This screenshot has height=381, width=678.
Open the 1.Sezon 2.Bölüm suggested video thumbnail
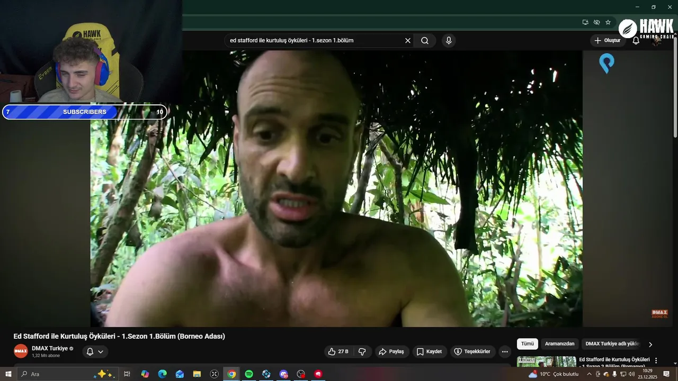(546, 361)
